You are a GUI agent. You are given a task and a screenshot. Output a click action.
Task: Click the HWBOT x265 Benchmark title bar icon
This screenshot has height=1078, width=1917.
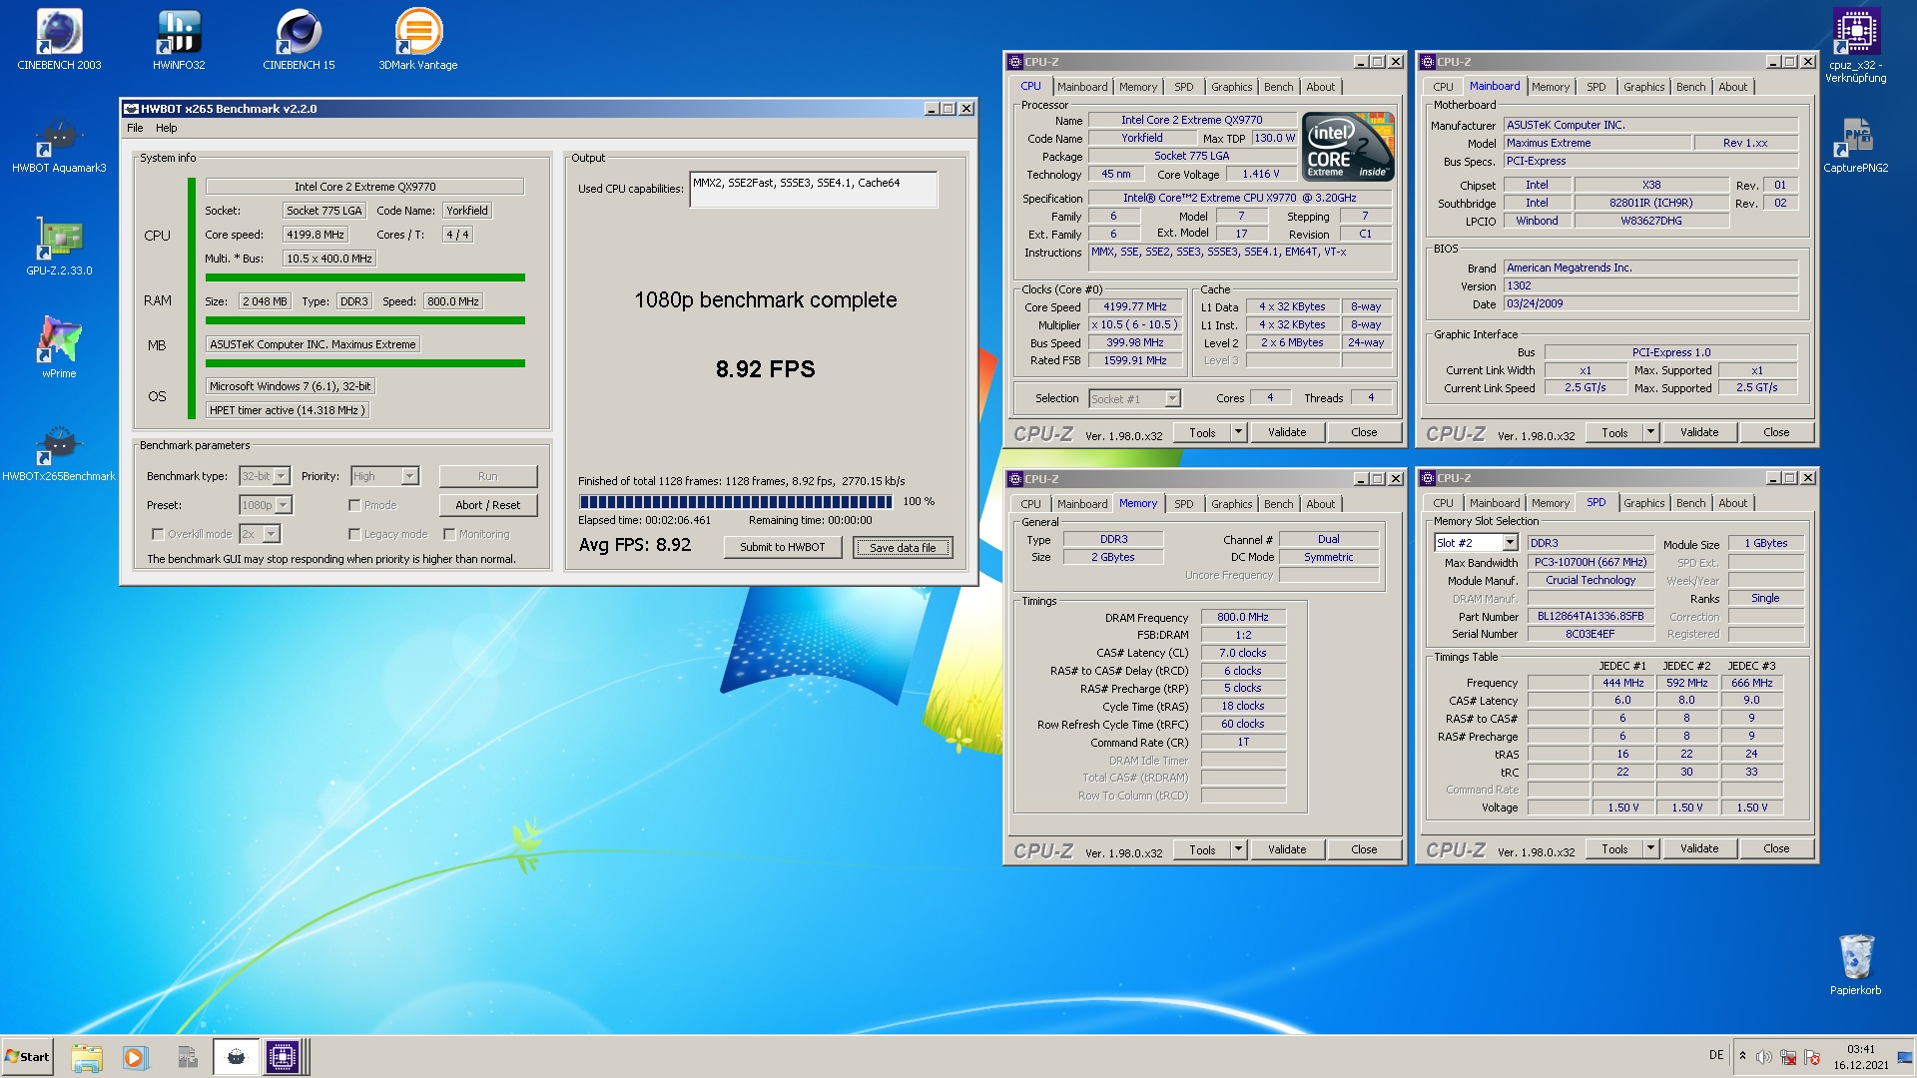click(x=131, y=109)
